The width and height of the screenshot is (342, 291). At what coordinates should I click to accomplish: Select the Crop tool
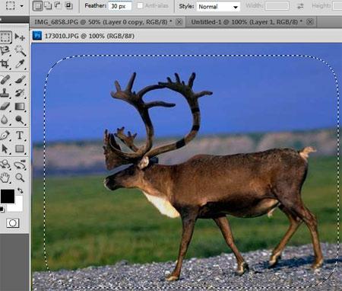[x=5, y=64]
